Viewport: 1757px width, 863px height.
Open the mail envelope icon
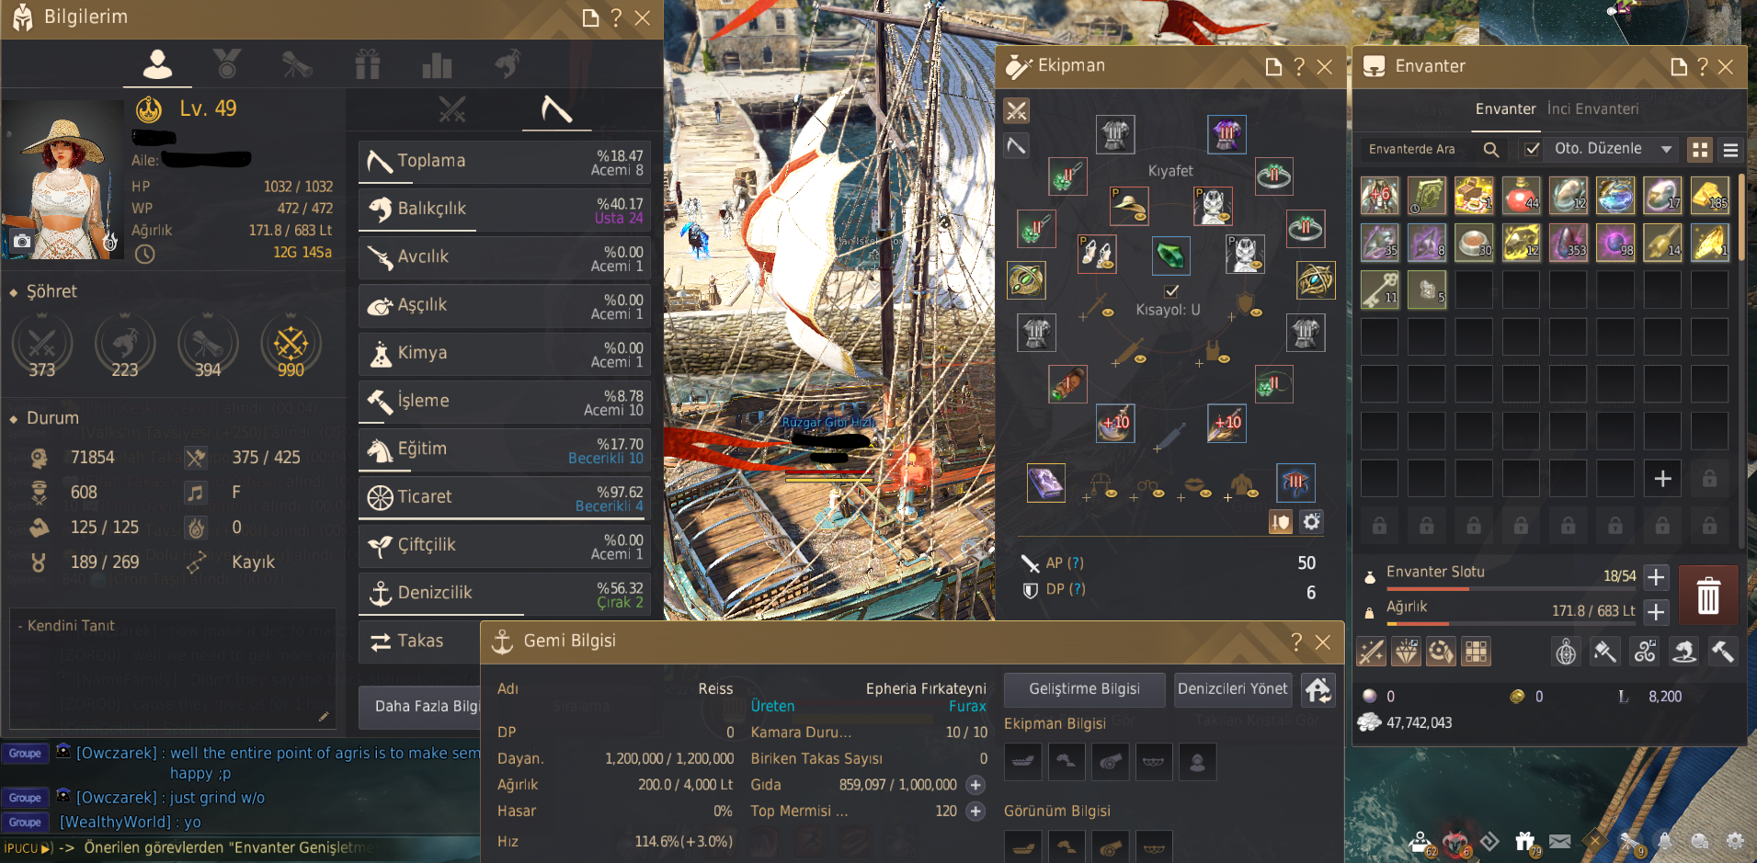coord(1560,841)
